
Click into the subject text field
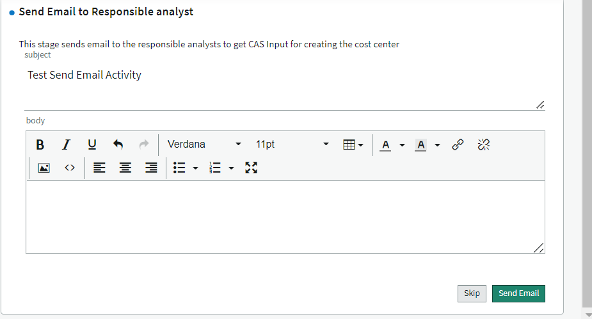coord(285,86)
